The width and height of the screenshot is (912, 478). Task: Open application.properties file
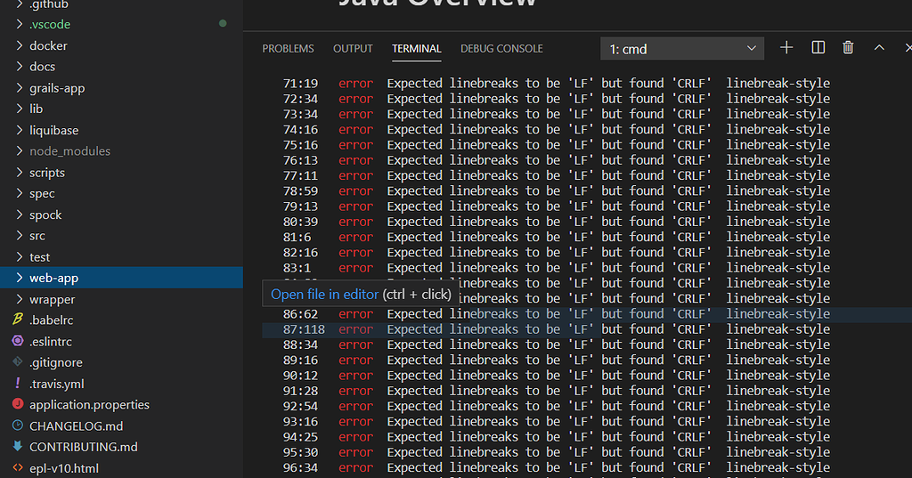click(x=89, y=405)
